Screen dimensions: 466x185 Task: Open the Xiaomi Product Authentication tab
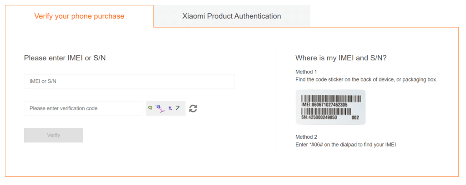tap(232, 16)
